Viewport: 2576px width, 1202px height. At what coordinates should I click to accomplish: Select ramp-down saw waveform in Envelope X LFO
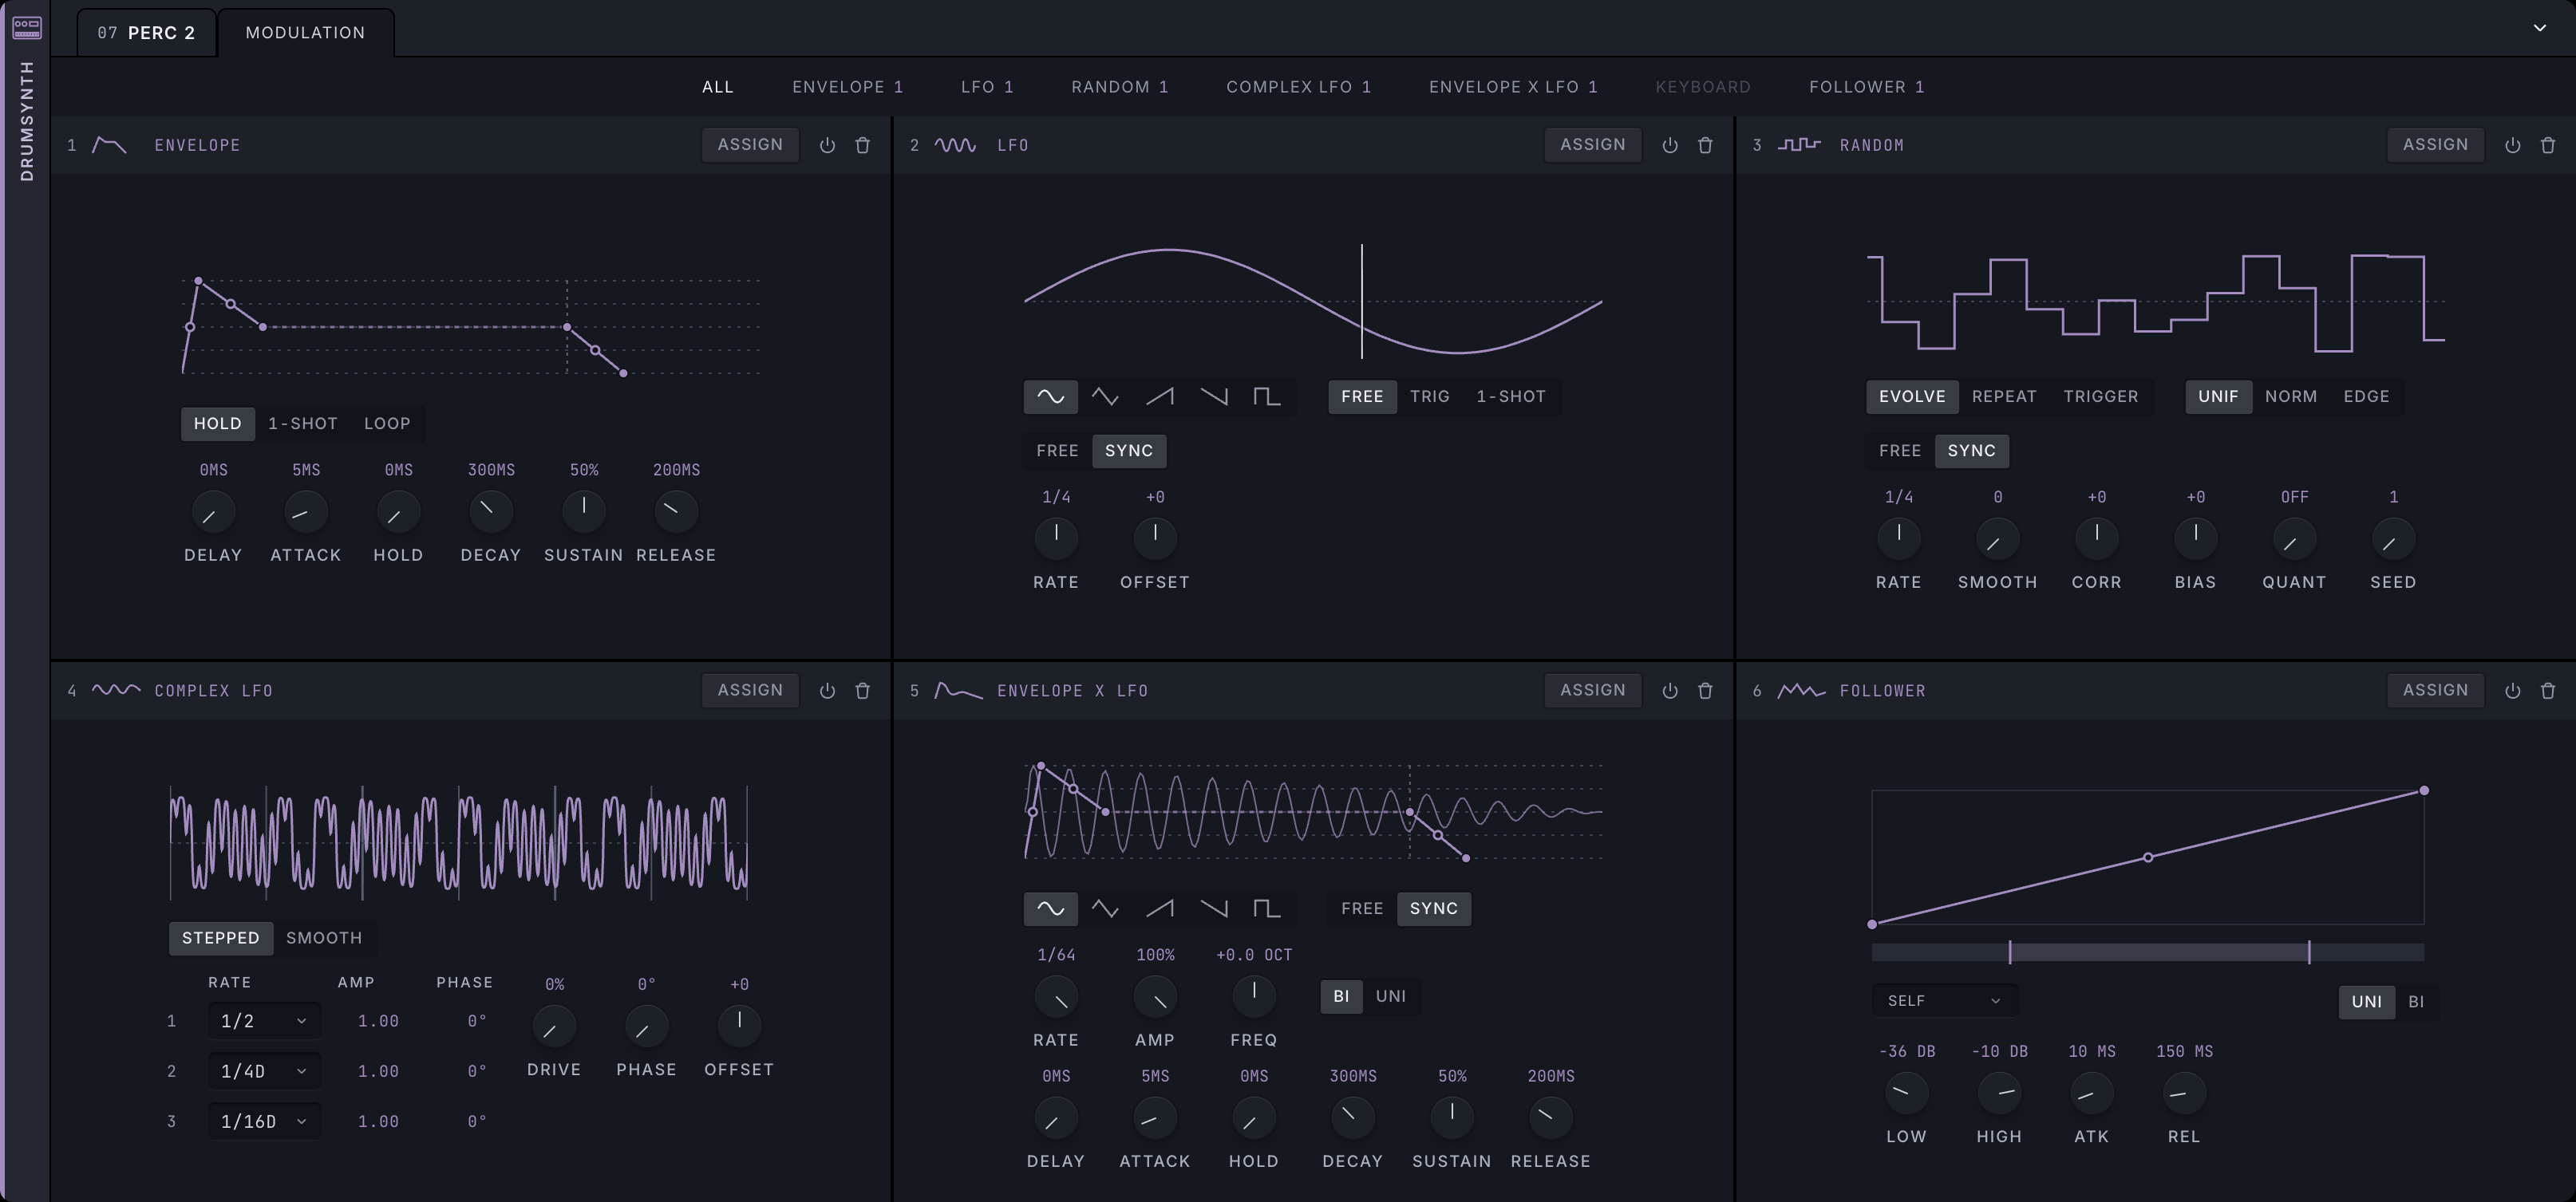pos(1213,908)
